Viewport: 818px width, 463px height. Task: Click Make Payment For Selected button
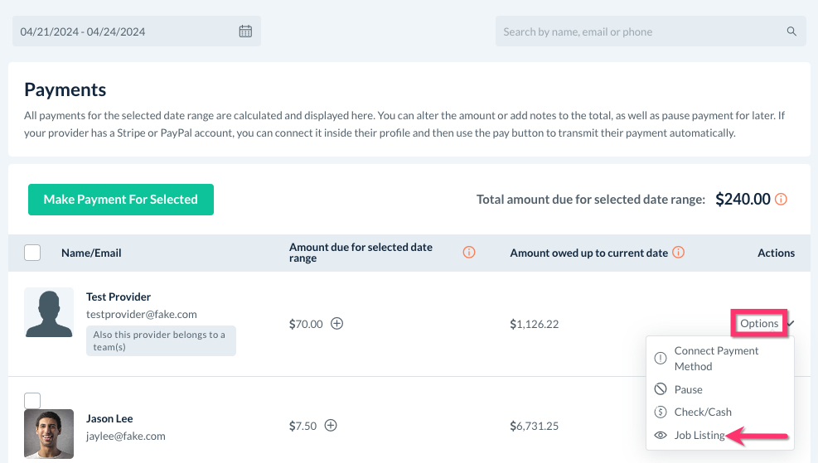tap(121, 200)
